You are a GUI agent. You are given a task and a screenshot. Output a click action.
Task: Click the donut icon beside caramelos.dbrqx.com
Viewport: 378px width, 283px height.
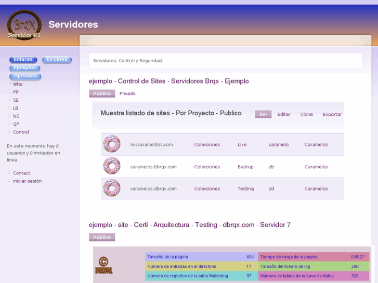[x=112, y=188]
